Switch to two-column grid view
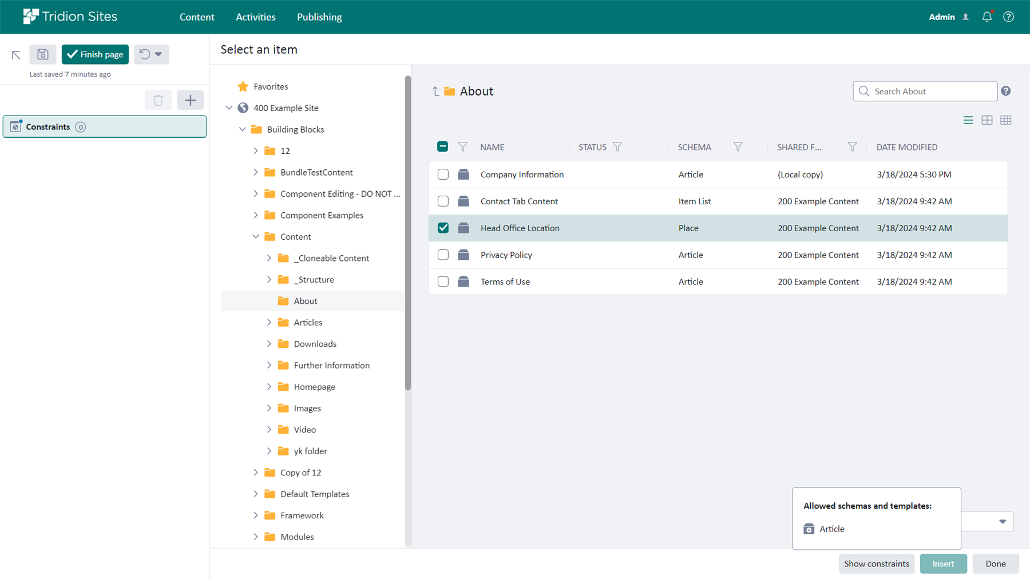 [987, 120]
